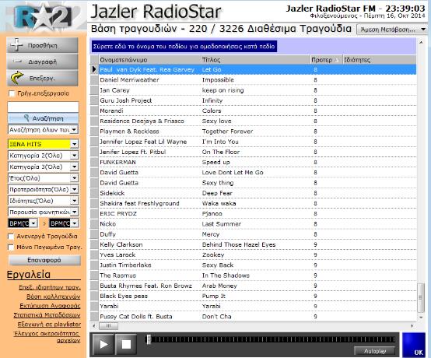Viewport: 431px width, 358px height.
Task: Open the Άμεση Μετάβαση dropdown
Action: 392,30
